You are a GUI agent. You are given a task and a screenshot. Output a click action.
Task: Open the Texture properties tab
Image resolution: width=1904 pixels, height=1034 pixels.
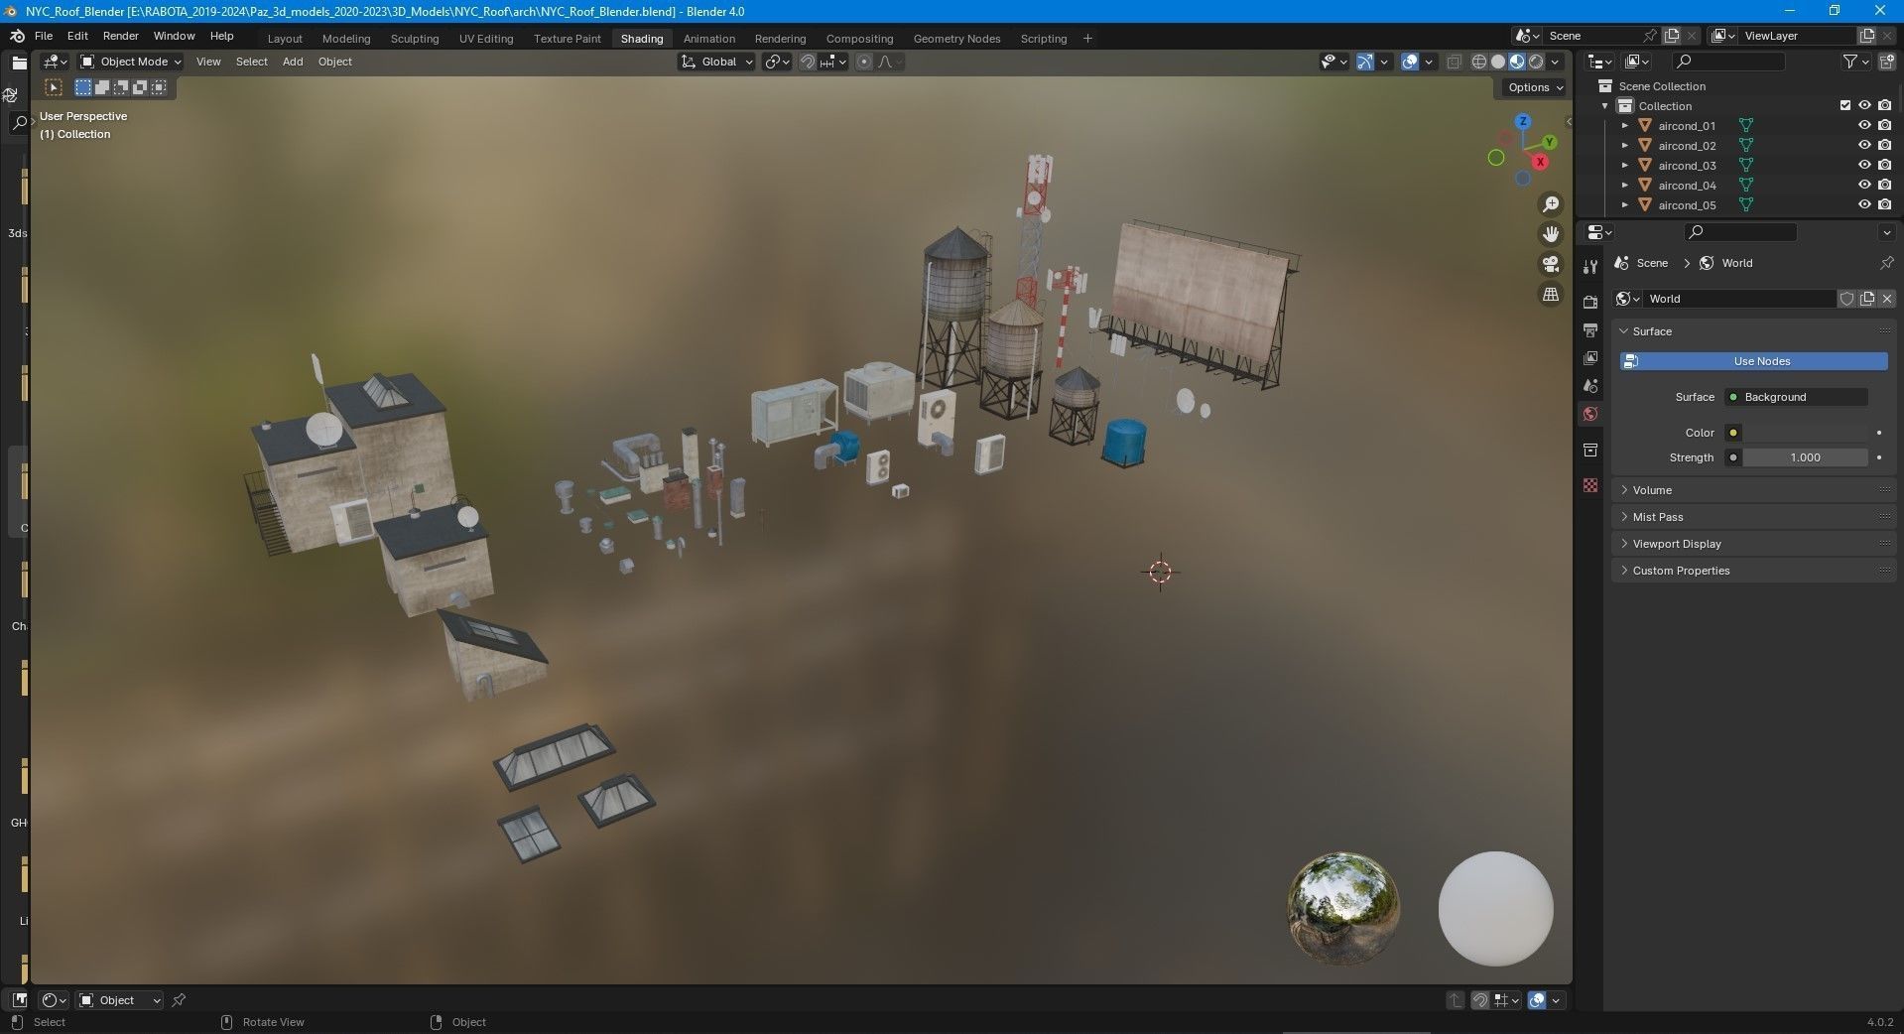click(1590, 485)
